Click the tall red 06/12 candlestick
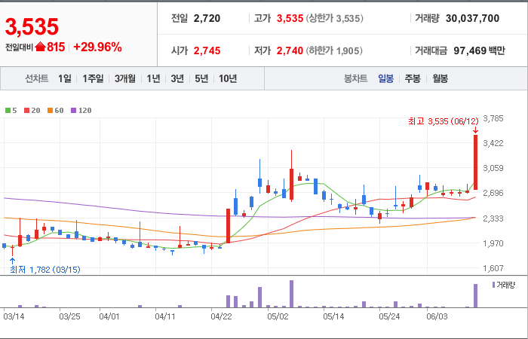This screenshot has width=528, height=339. coord(475,162)
